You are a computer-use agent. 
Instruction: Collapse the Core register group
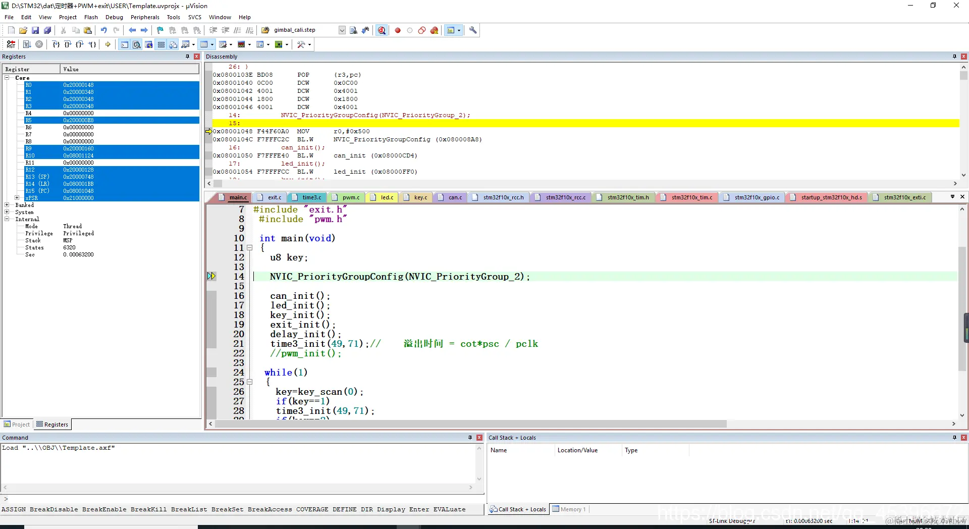tap(7, 78)
